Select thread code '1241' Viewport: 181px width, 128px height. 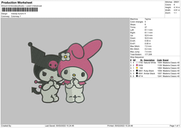click(160, 76)
